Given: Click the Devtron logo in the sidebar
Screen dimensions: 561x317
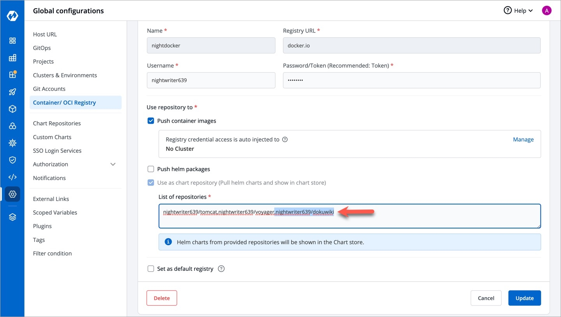Looking at the screenshot, I should pyautogui.click(x=12, y=16).
